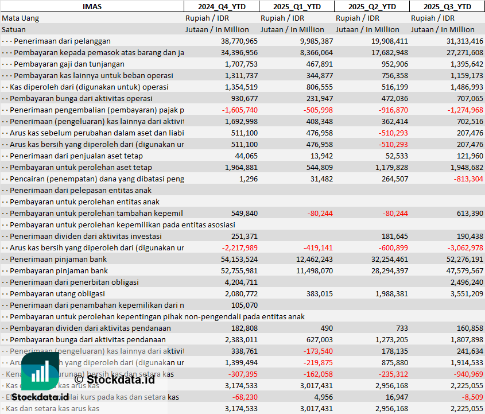Select cell showing 121,960
485x414 pixels.
click(470, 156)
